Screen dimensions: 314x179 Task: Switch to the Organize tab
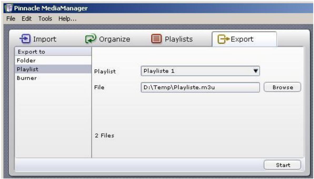coord(108,39)
